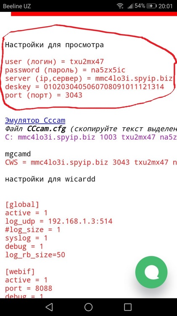
Task: Tap the Android home circle icon
Action: [x=88, y=307]
